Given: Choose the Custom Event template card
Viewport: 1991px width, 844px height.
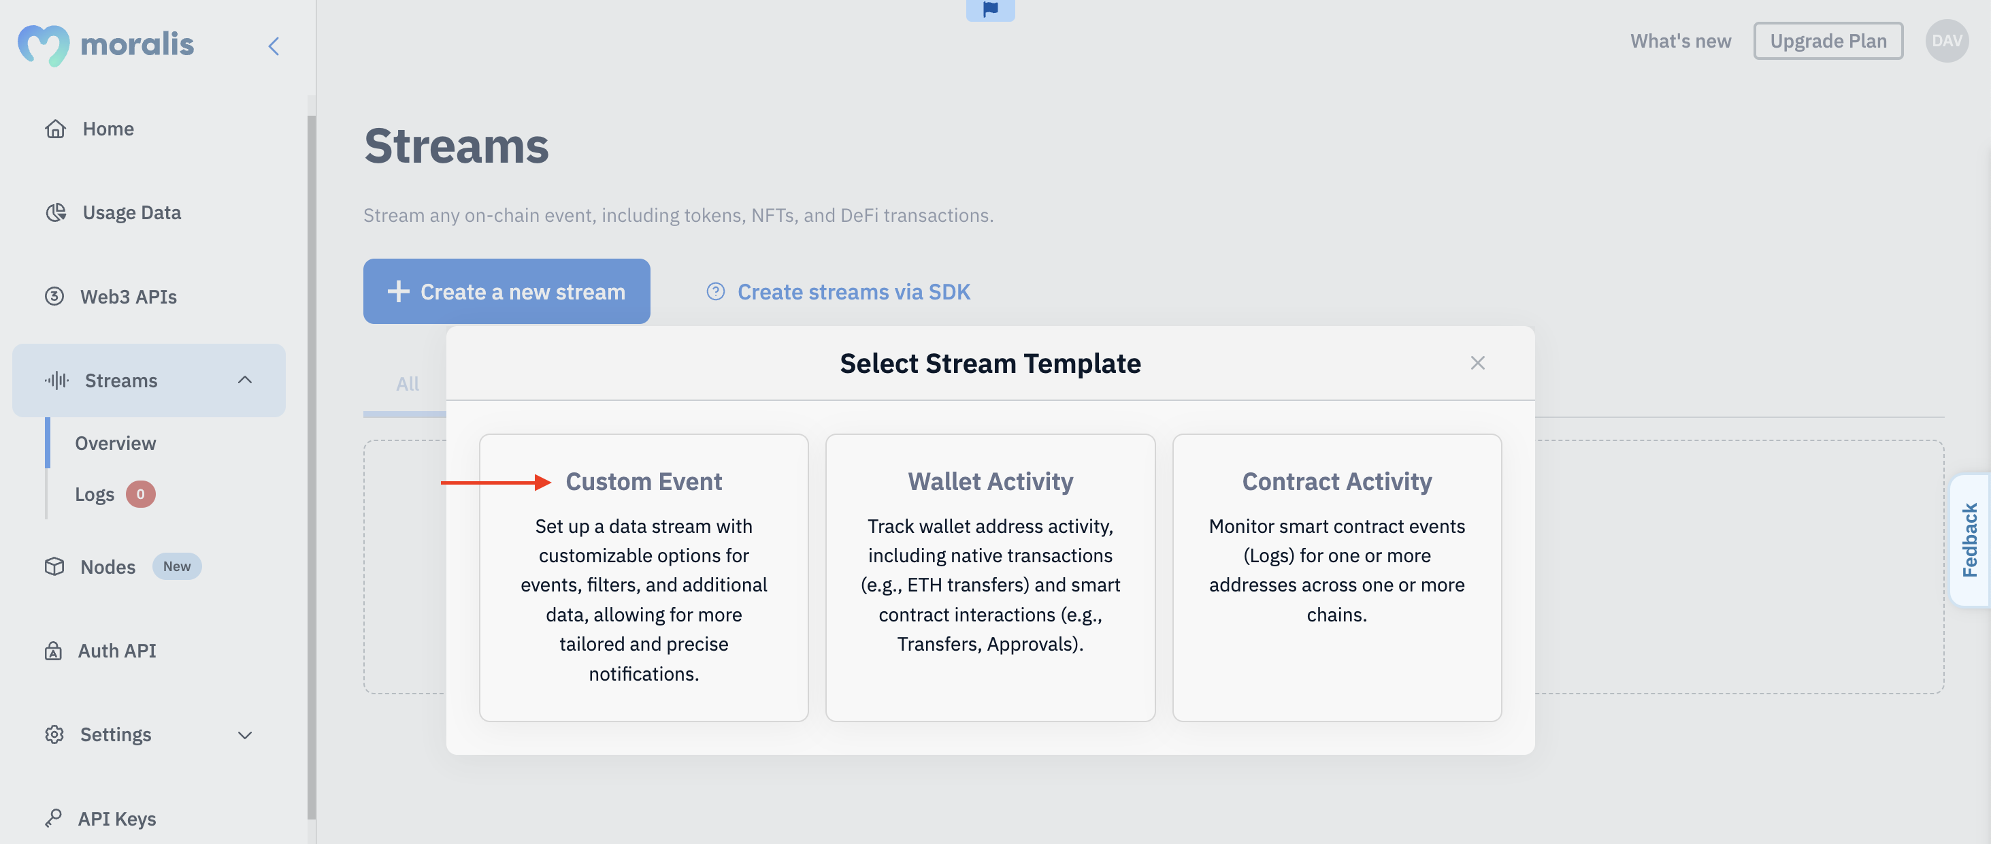Looking at the screenshot, I should tap(644, 577).
